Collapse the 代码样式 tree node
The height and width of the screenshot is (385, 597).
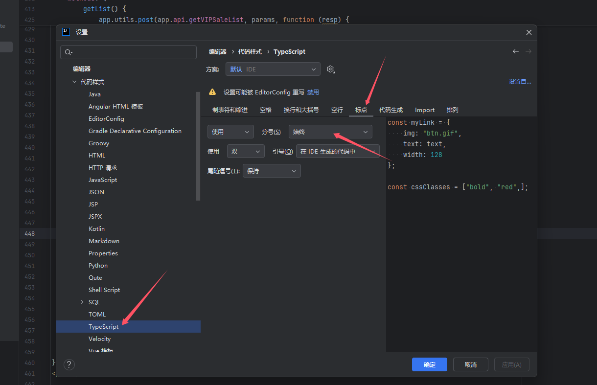point(74,82)
